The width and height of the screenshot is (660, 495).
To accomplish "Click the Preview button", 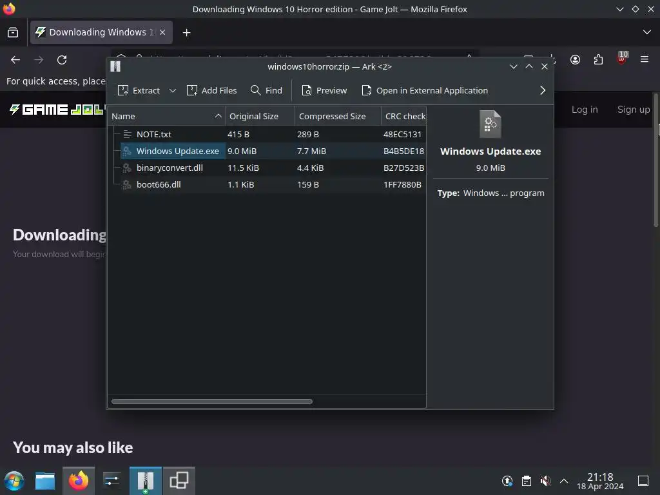I will pyautogui.click(x=325, y=90).
